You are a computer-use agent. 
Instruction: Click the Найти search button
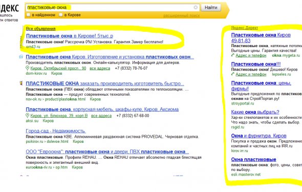[x=211, y=8]
